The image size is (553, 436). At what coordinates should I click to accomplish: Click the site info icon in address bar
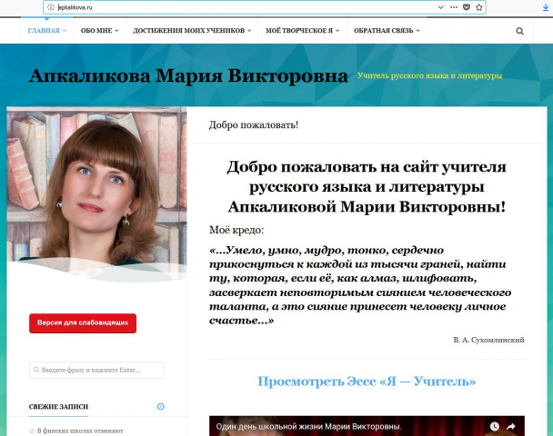click(51, 7)
